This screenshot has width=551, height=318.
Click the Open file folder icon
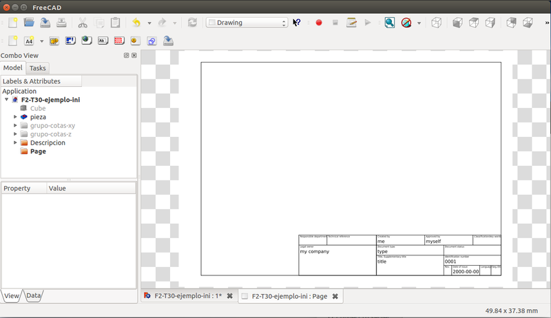click(x=29, y=23)
